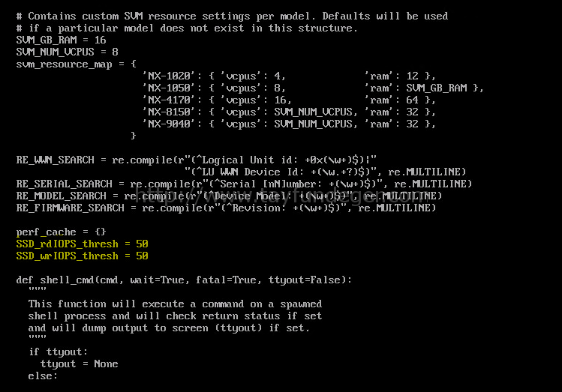Click the 'else:' line at the bottom

point(43,376)
